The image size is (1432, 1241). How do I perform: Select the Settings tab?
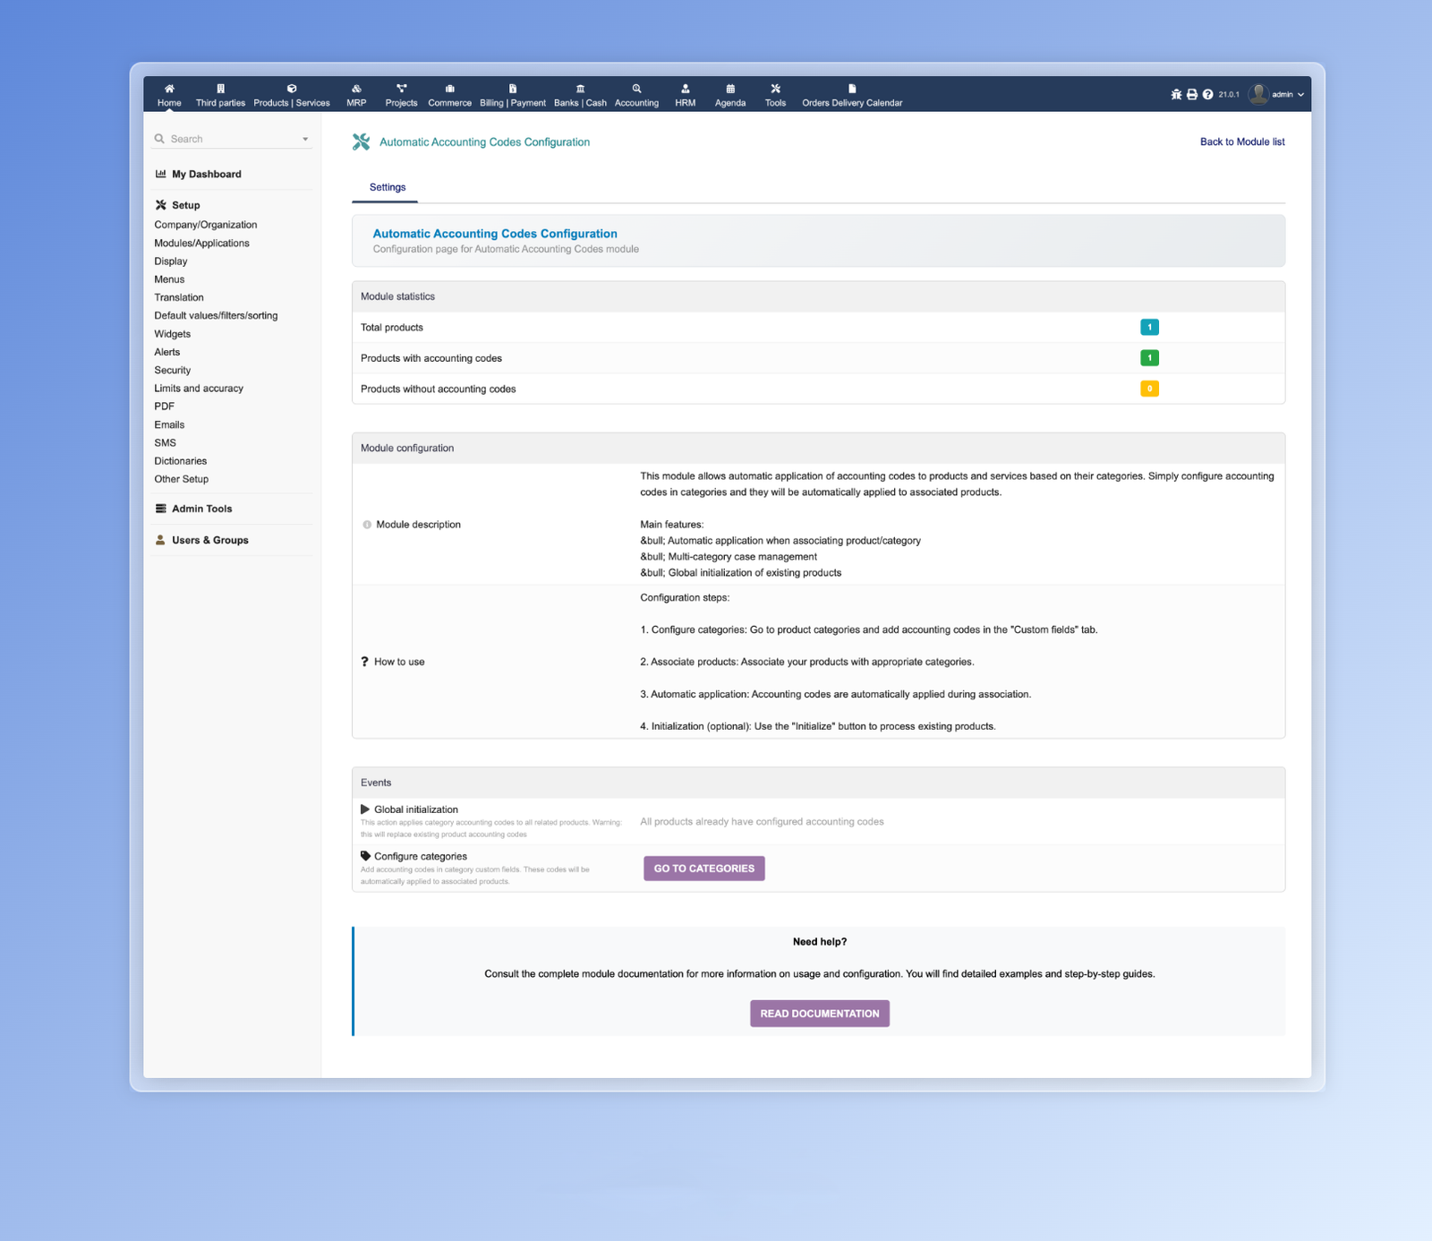click(388, 187)
